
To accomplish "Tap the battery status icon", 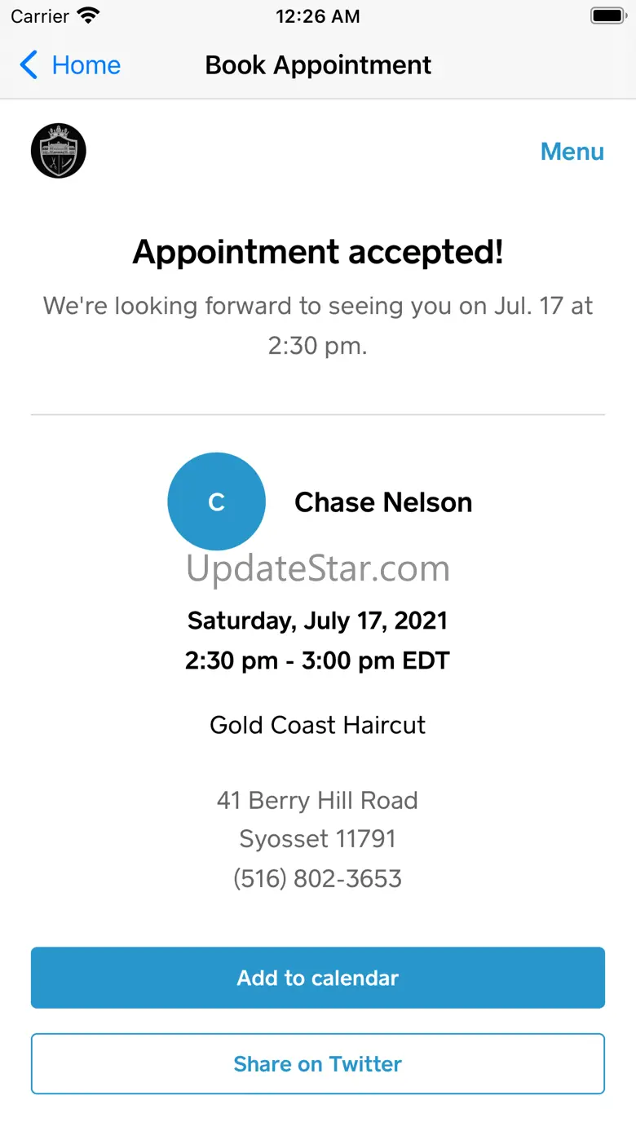I will (607, 16).
